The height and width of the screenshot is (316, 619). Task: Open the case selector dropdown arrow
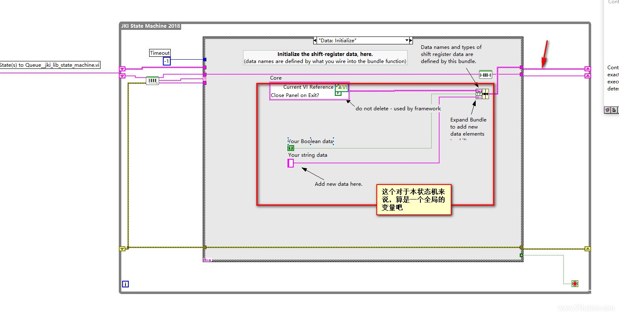(x=407, y=41)
